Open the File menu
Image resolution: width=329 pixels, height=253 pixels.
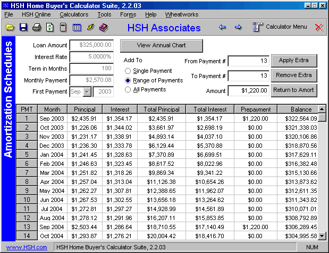[9, 14]
